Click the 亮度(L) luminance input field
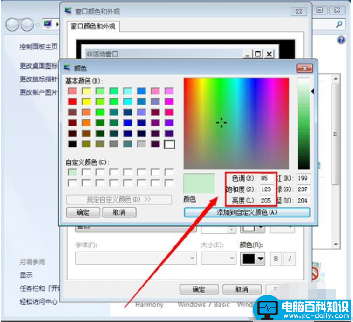 (267, 200)
